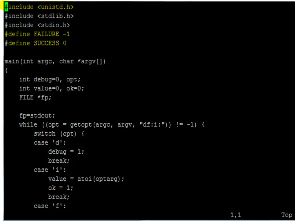The width and height of the screenshot is (295, 221).
Task: Place cursor on the stdlib.h include line
Action: point(39,16)
